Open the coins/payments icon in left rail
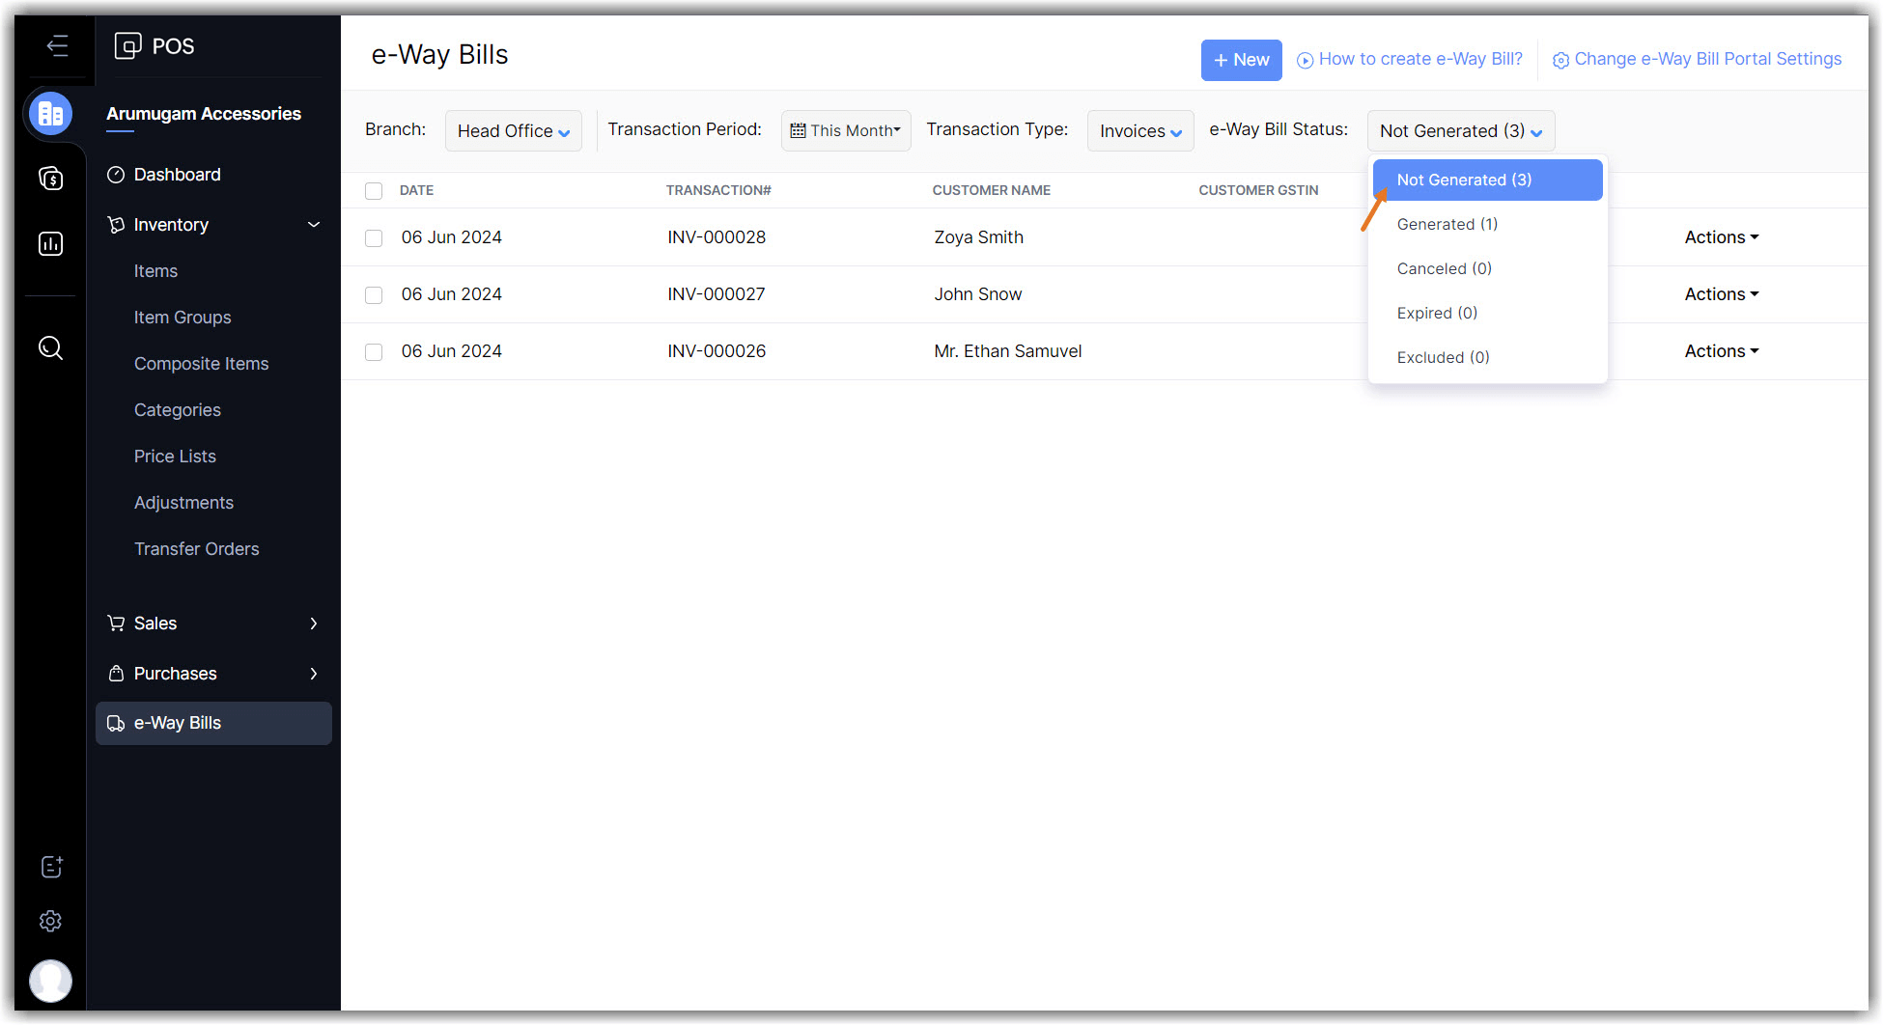The image size is (1883, 1025). (50, 179)
